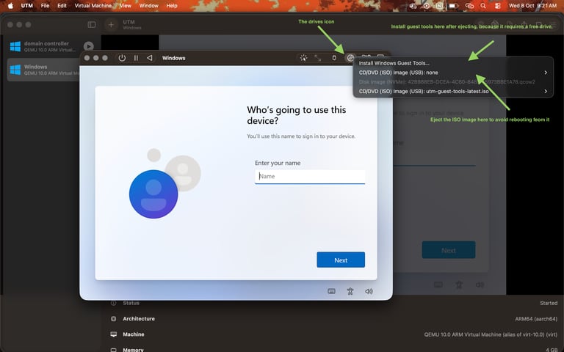Click the Machine row monitor icon
Screen dimensions: 564x352
pyautogui.click(x=114, y=334)
